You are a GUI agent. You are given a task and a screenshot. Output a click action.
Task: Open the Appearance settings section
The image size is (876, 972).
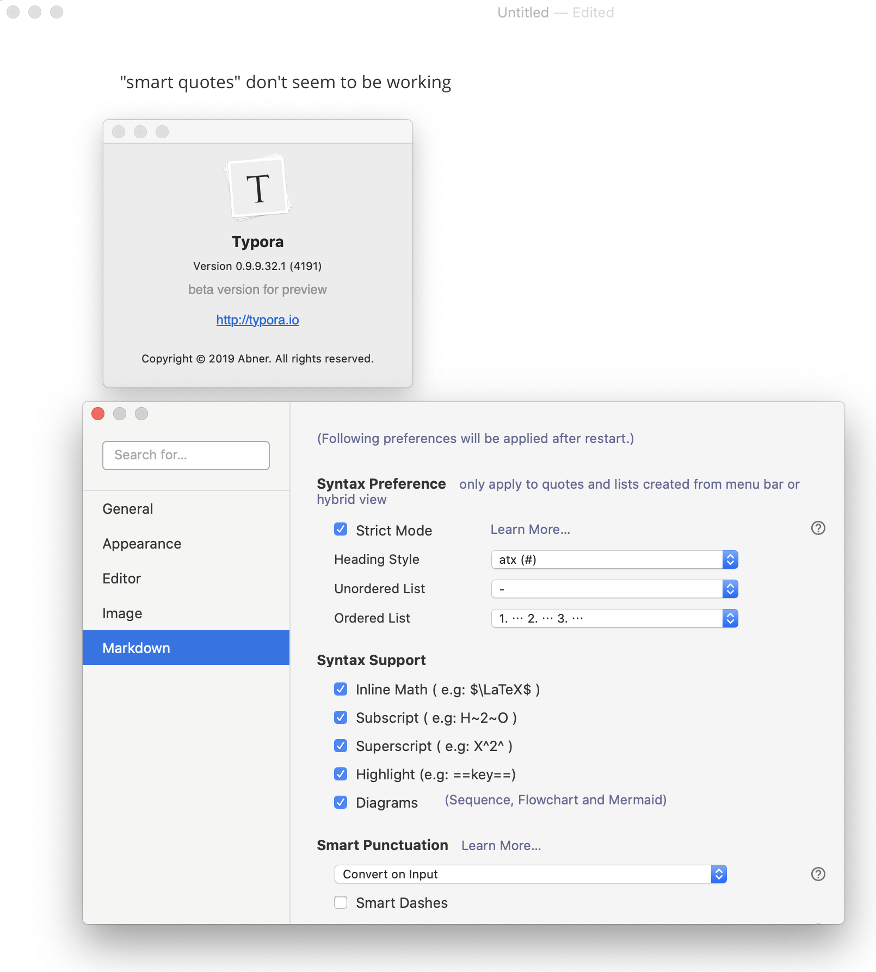click(141, 543)
